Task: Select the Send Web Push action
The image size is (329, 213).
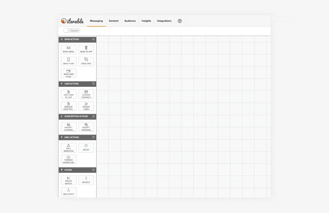Action: pyautogui.click(x=69, y=73)
